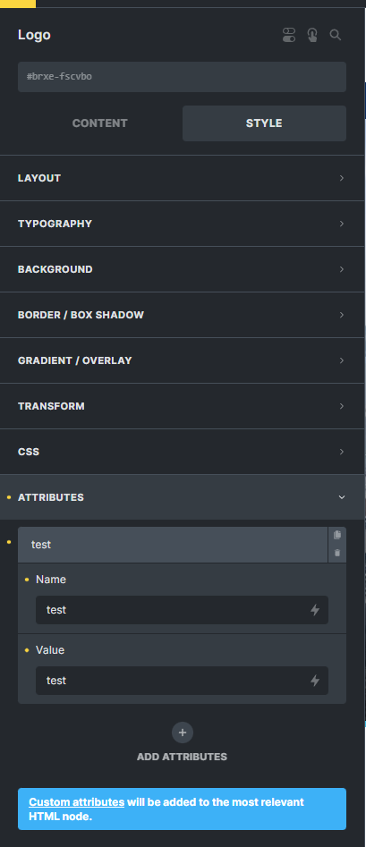Open GRADIENT / OVERLAY section

tap(183, 360)
